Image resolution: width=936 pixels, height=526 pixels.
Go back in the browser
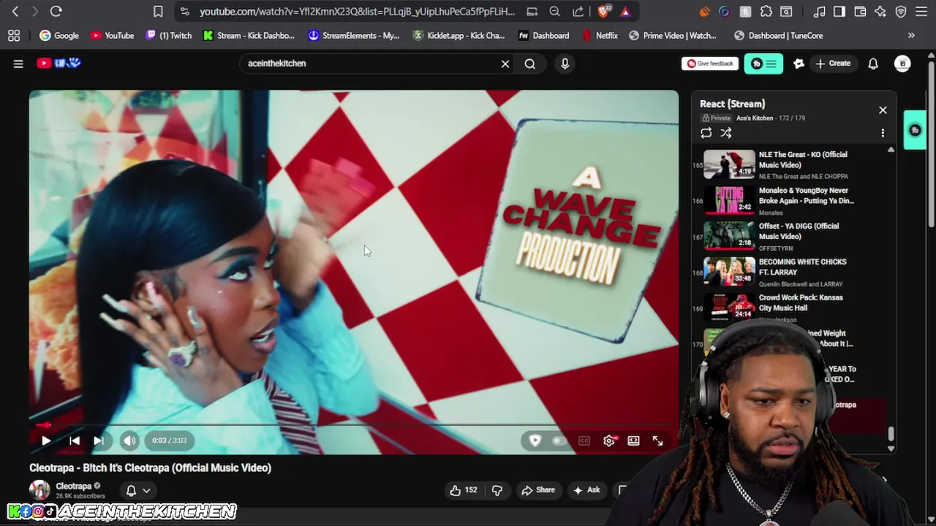(15, 11)
